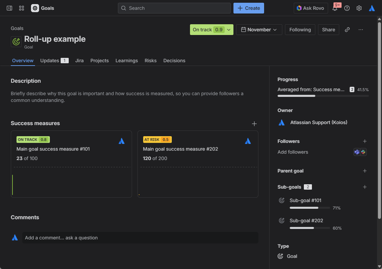Click the Roll-up example goal icon
Viewport: 382px width, 269px height.
click(16, 42)
